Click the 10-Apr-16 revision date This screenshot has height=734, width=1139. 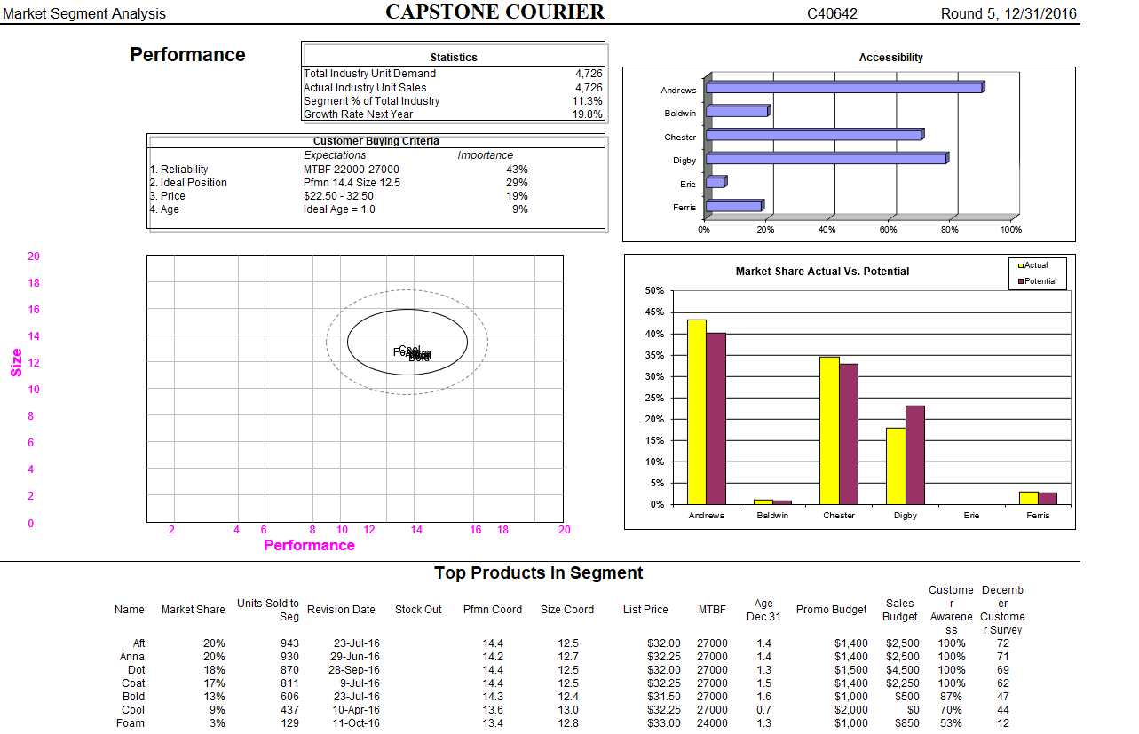pos(354,710)
